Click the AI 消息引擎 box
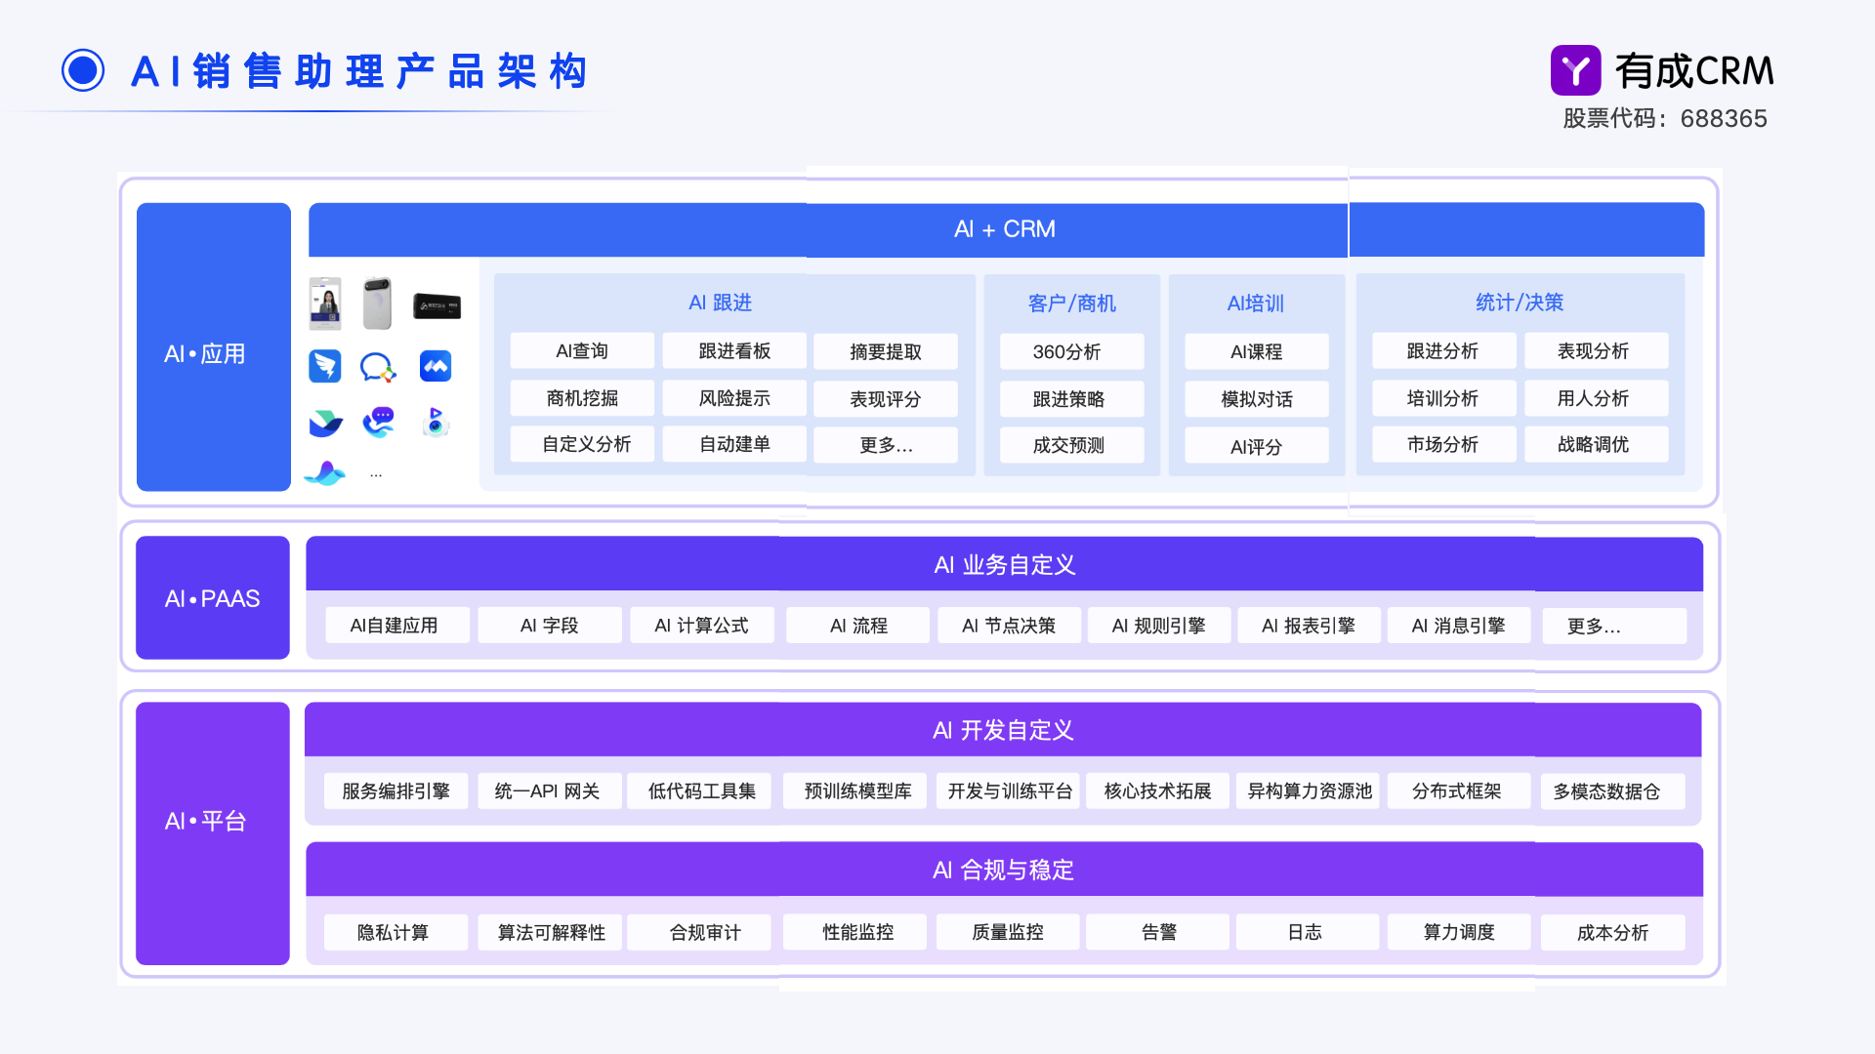The image size is (1875, 1054). pyautogui.click(x=1459, y=626)
